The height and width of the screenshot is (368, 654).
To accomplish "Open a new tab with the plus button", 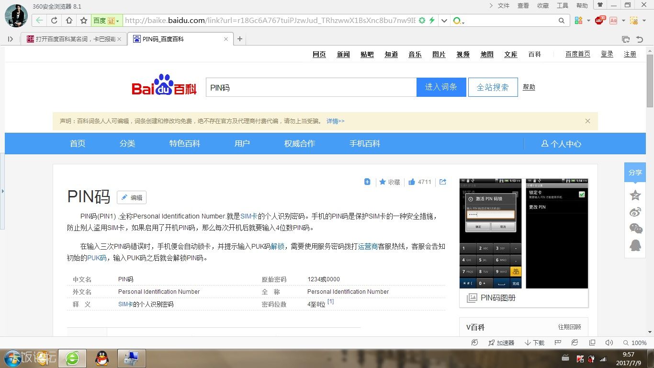I will point(240,39).
